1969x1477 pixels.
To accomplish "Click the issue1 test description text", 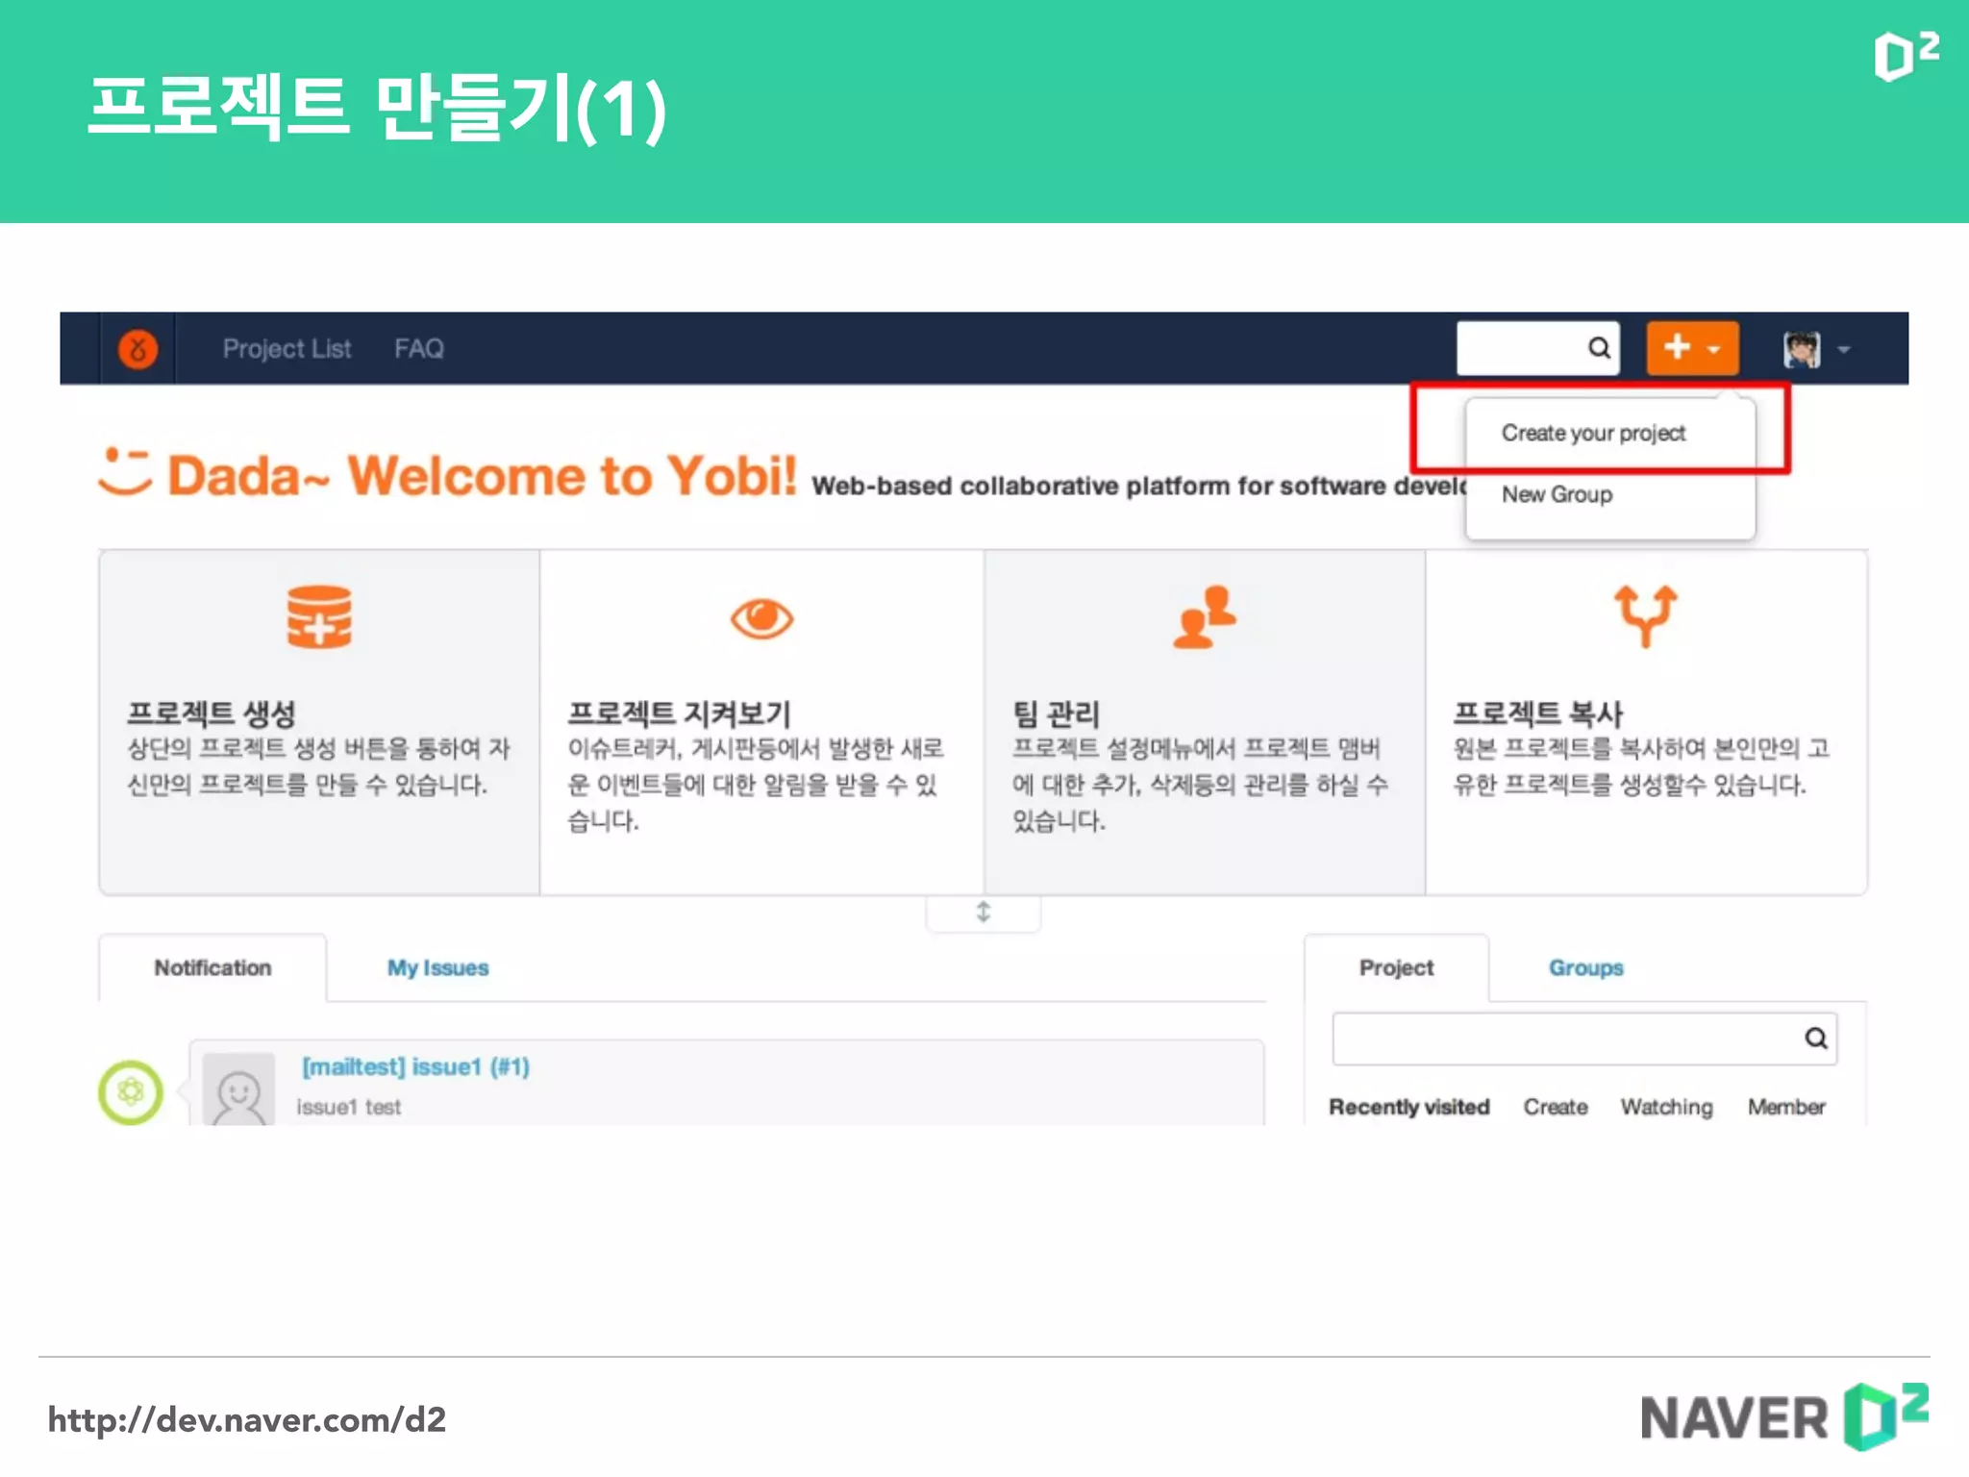I will (x=348, y=1107).
